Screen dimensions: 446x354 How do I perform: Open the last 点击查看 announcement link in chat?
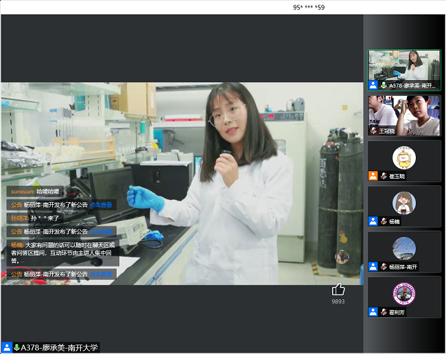point(101,274)
